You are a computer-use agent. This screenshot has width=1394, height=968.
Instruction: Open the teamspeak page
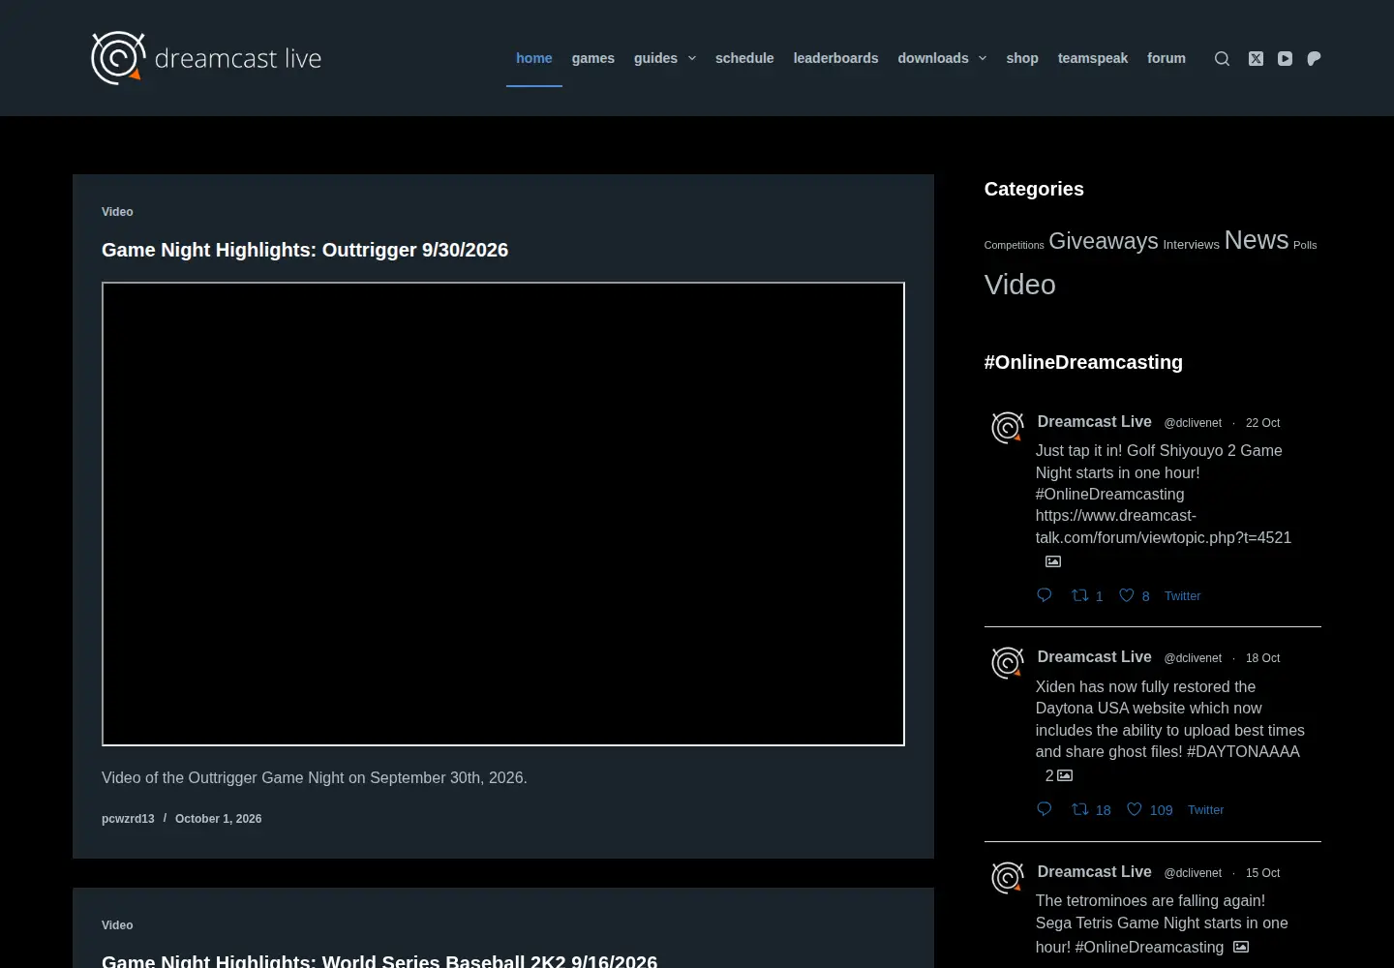tap(1093, 58)
